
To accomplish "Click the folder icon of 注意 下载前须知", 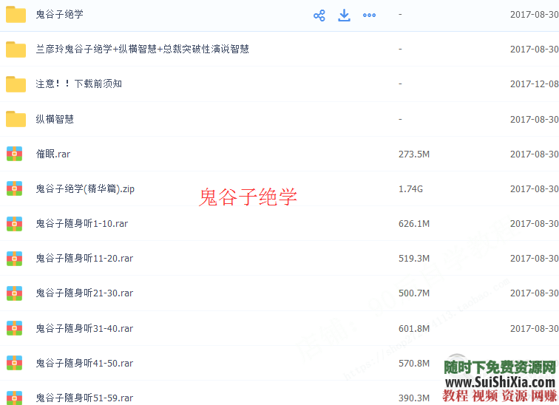I will pyautogui.click(x=16, y=84).
